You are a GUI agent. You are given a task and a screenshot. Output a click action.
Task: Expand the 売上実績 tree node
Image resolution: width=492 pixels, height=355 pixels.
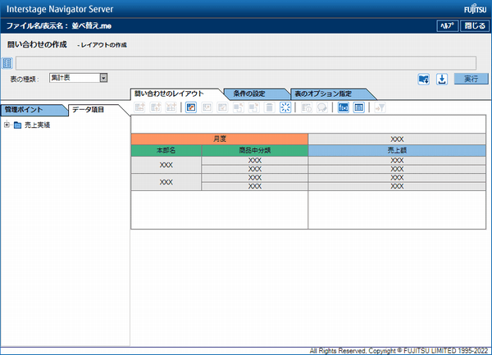(x=7, y=125)
